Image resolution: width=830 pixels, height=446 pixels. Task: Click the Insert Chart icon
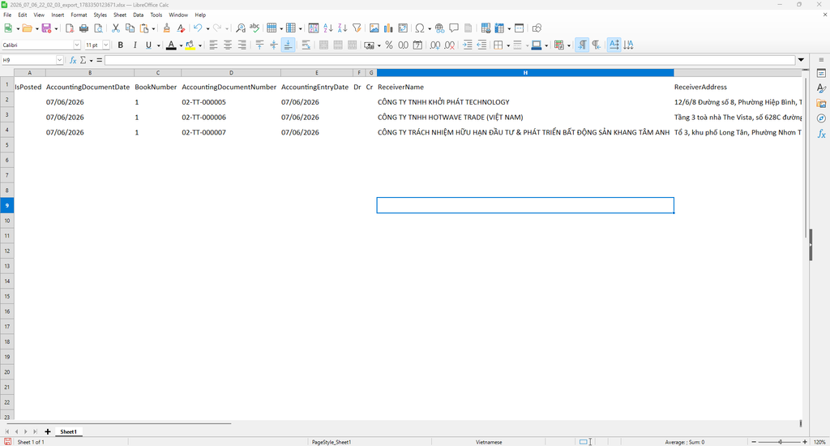[x=388, y=28]
